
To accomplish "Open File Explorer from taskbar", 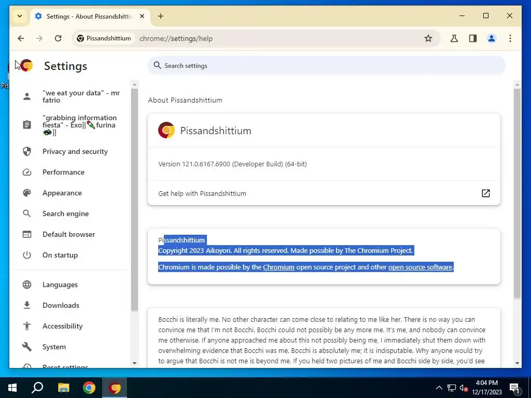I will [x=63, y=388].
